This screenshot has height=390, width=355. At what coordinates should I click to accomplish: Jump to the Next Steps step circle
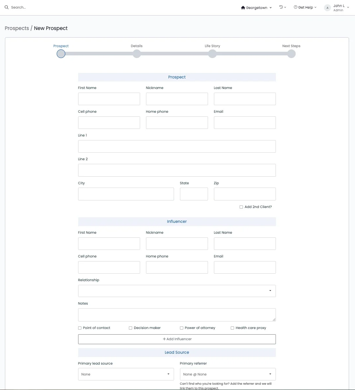coord(291,54)
